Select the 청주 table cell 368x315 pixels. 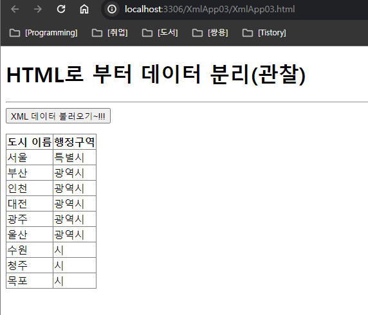[30, 265]
